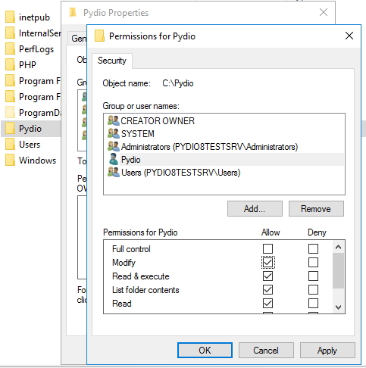The image size is (366, 368).
Task: Click the ProgramData folder name
Action: tap(40, 113)
